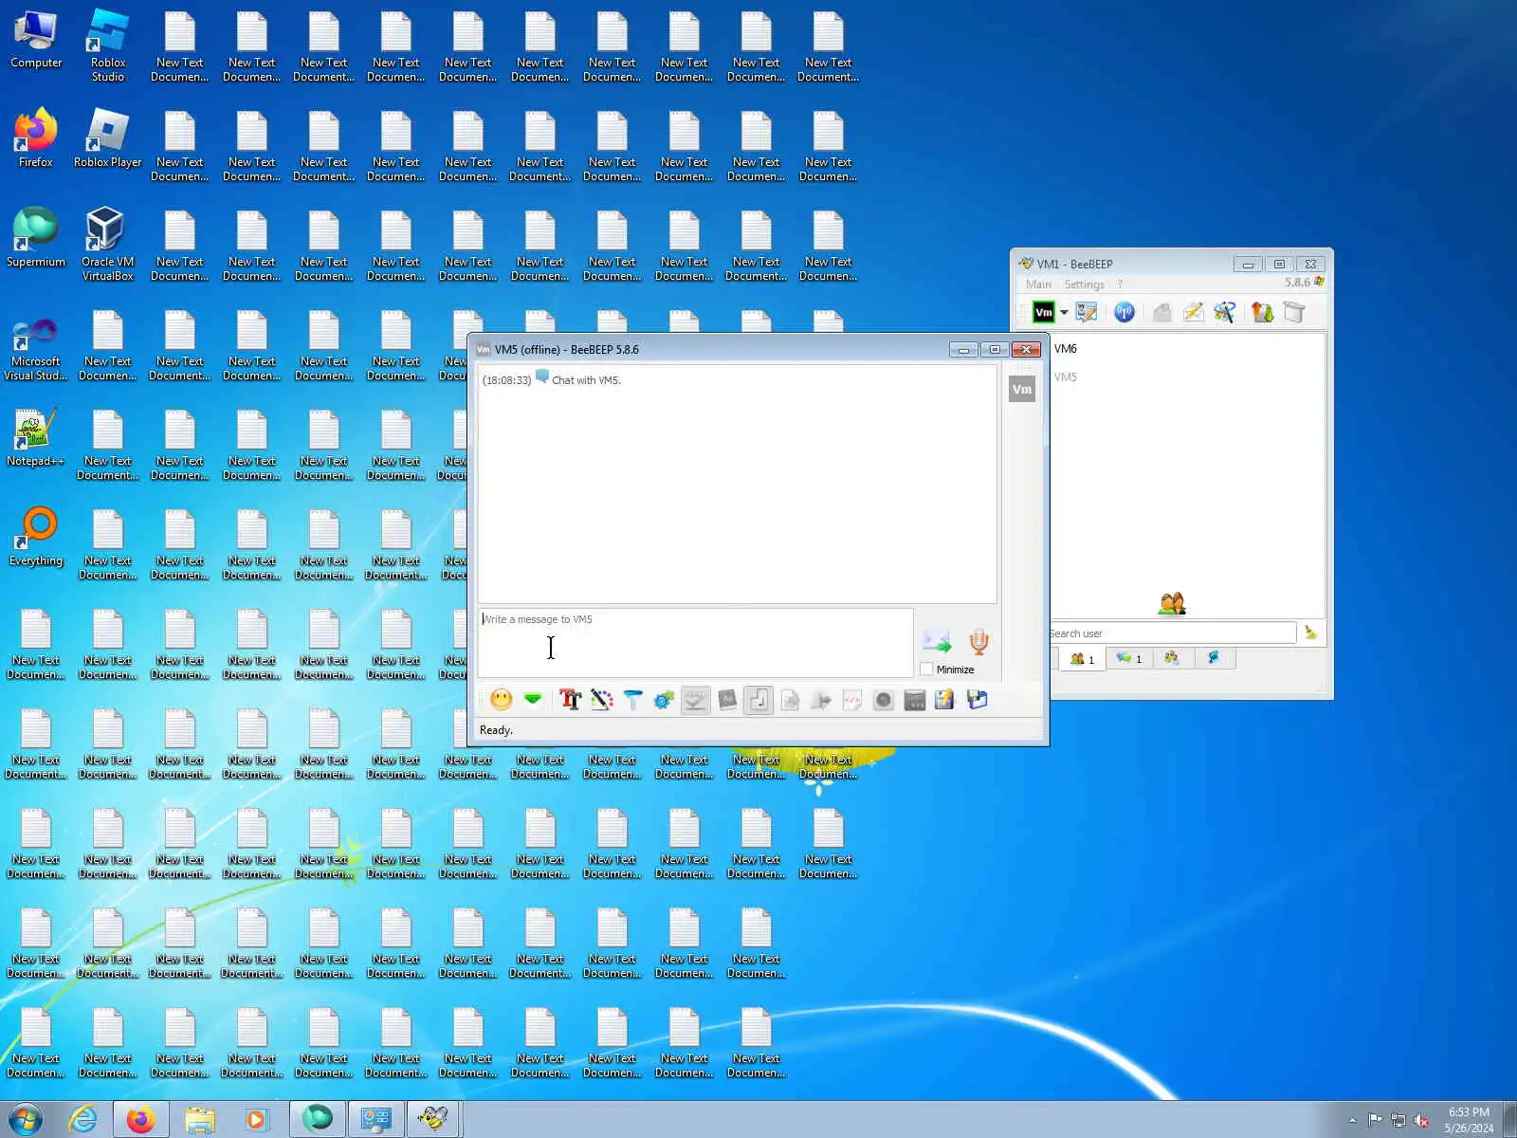Image resolution: width=1517 pixels, height=1138 pixels.
Task: Select the Oracle VM VirtualBox shortcut
Action: click(108, 245)
